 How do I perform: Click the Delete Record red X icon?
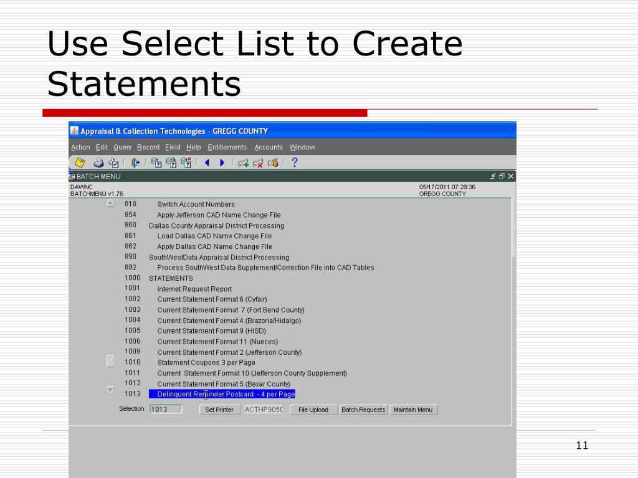click(x=258, y=163)
